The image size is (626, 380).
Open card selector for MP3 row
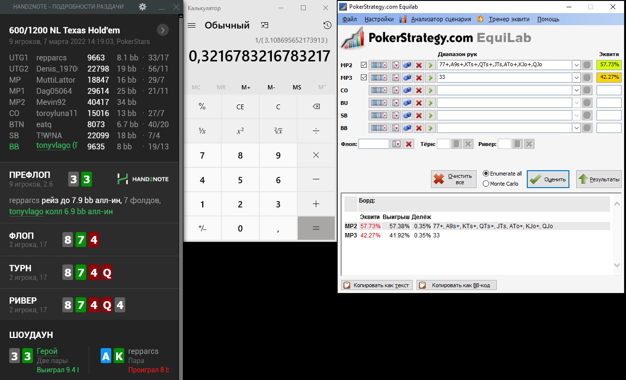396,77
